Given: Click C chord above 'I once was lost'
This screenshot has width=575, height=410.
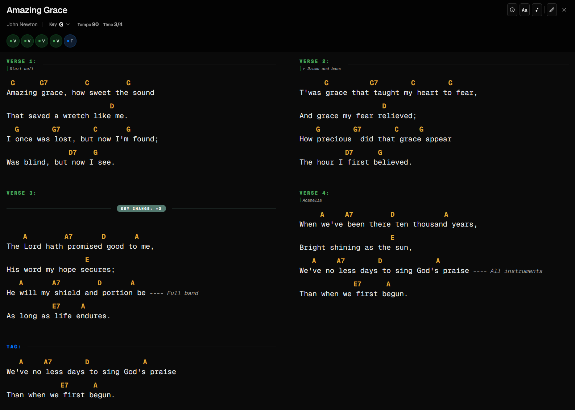Looking at the screenshot, I should (x=95, y=129).
